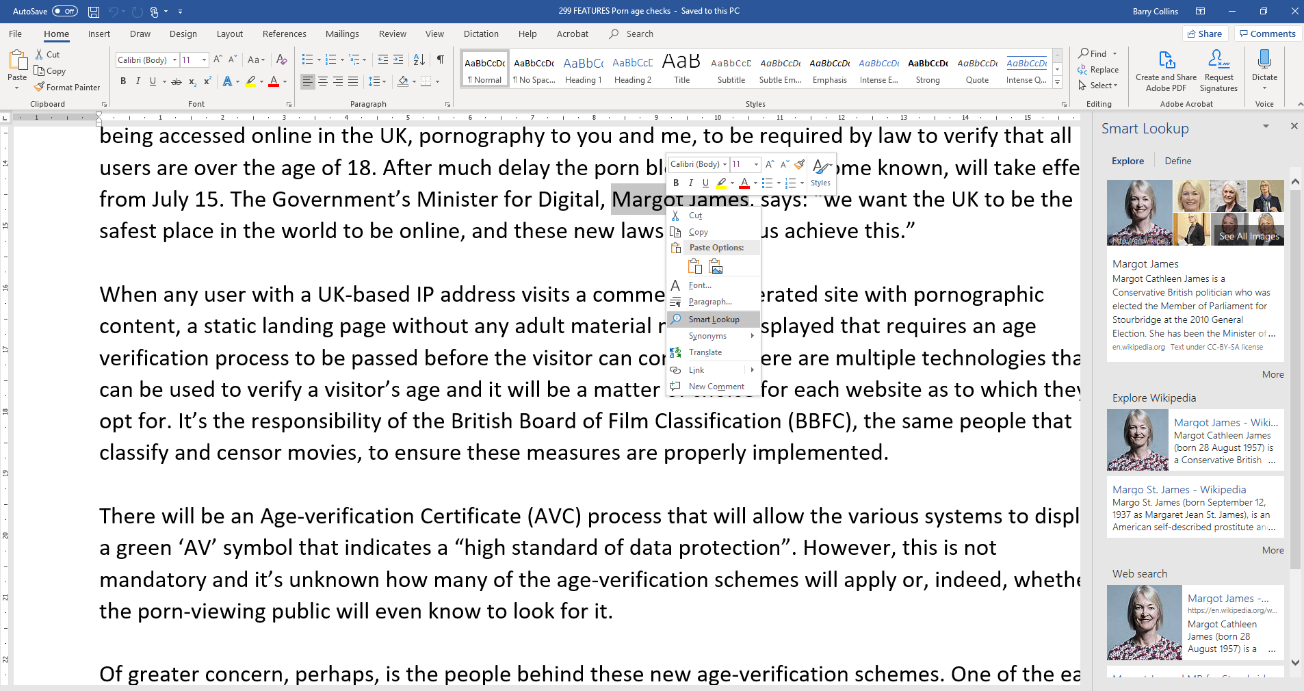Click Replace in Editing group
This screenshot has width=1304, height=691.
tap(1098, 70)
